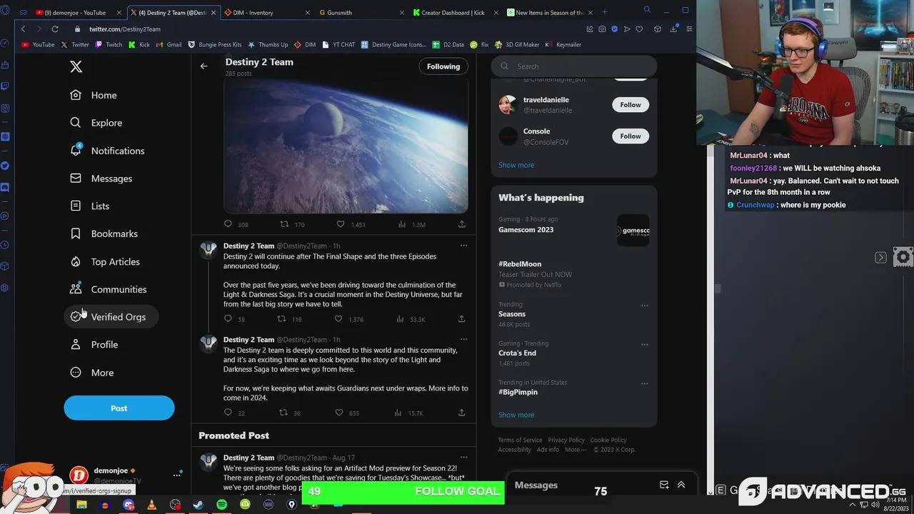Share the earth image post
Image resolution: width=914 pixels, height=514 pixels.
click(462, 224)
